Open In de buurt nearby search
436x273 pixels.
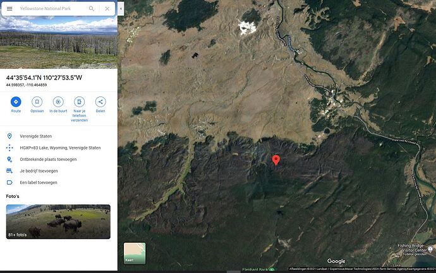click(58, 102)
